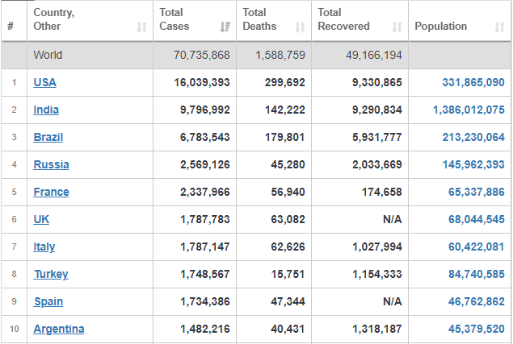The height and width of the screenshot is (344, 513).
Task: Click Brazil population 213,230,064 link
Action: point(473,137)
